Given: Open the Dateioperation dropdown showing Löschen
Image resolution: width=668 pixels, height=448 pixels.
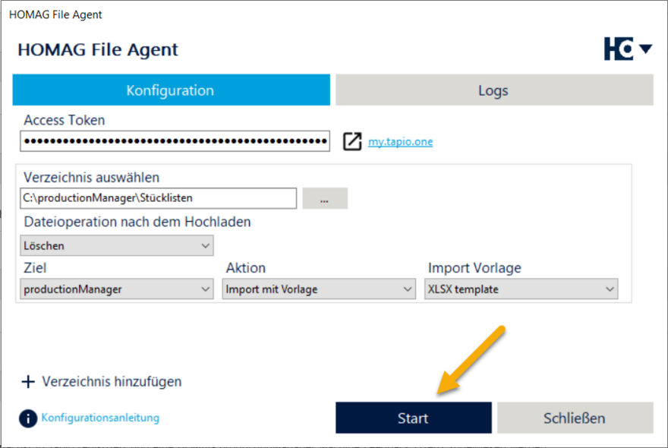Looking at the screenshot, I should point(116,245).
